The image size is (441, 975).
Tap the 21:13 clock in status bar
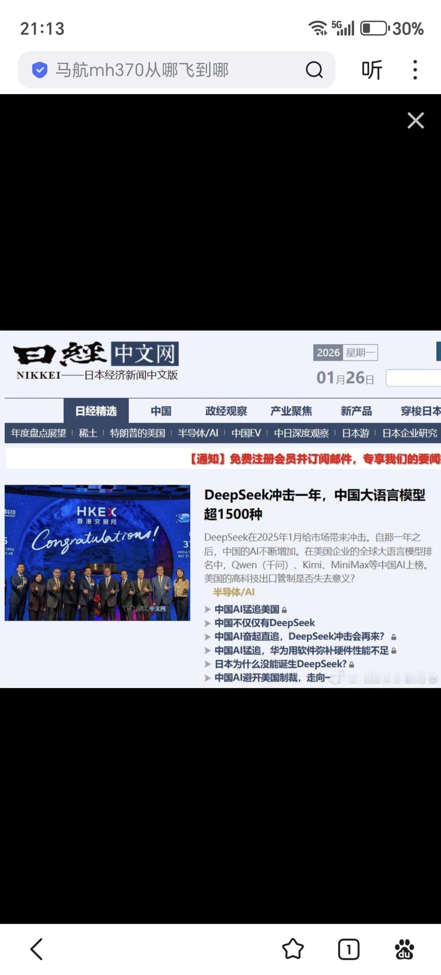click(x=42, y=29)
